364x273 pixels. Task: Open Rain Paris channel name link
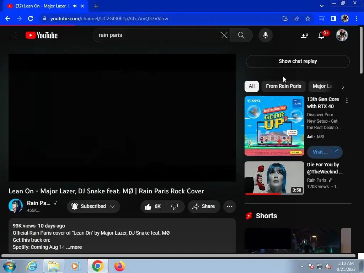pos(38,203)
